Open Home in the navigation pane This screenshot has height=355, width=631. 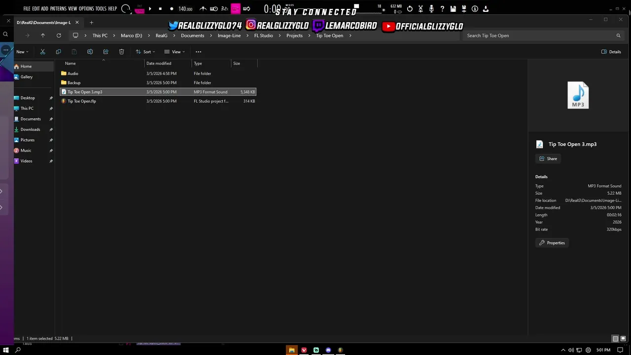point(26,67)
